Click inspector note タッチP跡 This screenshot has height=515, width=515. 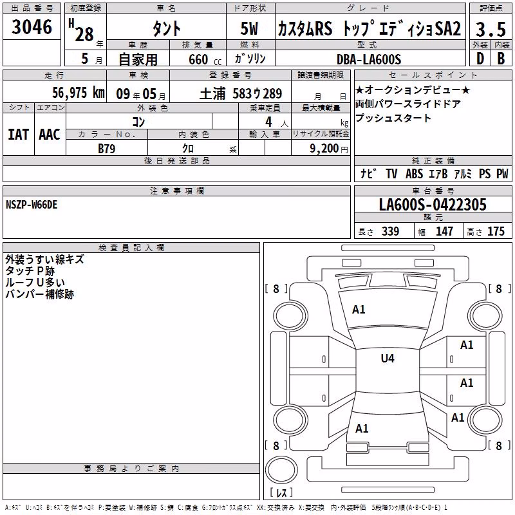(30, 271)
